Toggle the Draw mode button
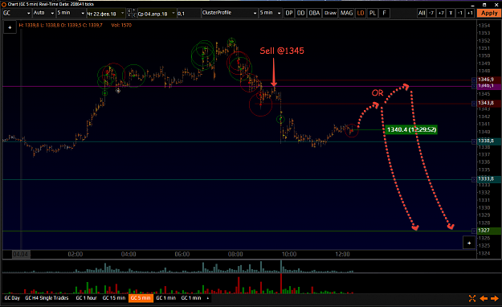 coord(330,13)
